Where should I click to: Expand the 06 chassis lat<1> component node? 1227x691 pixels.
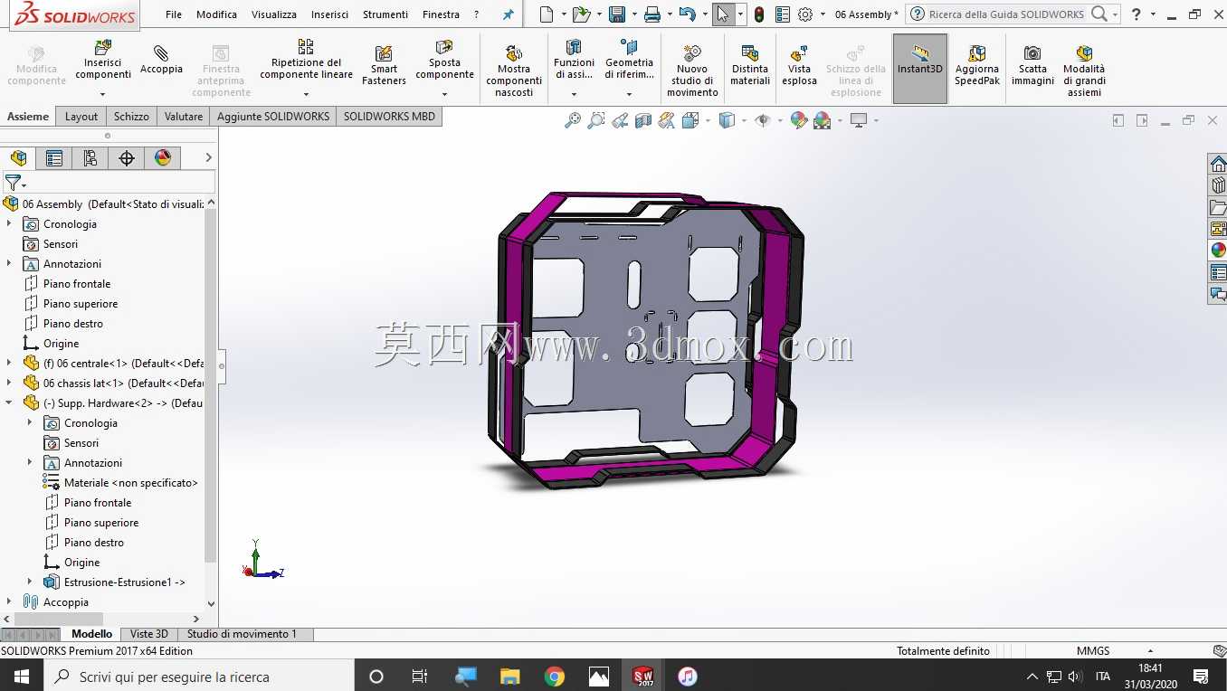(9, 383)
